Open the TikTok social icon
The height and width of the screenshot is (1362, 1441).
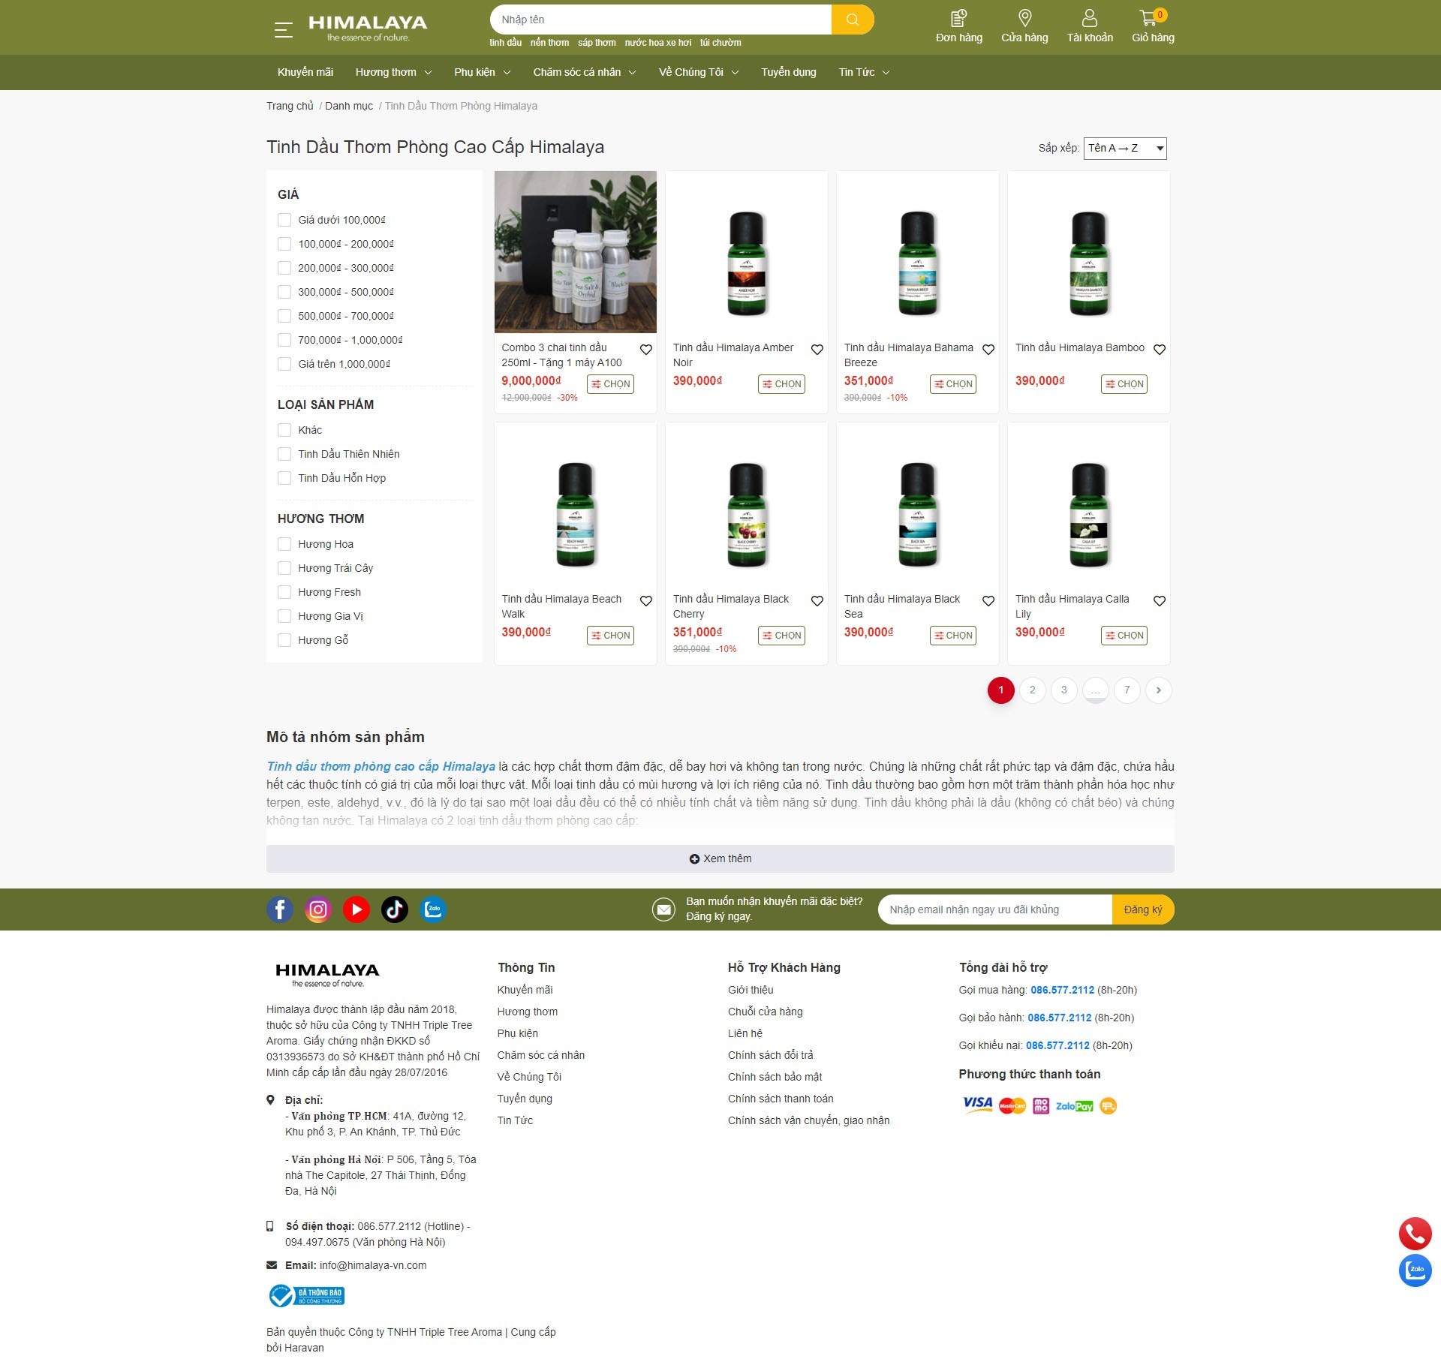click(395, 910)
